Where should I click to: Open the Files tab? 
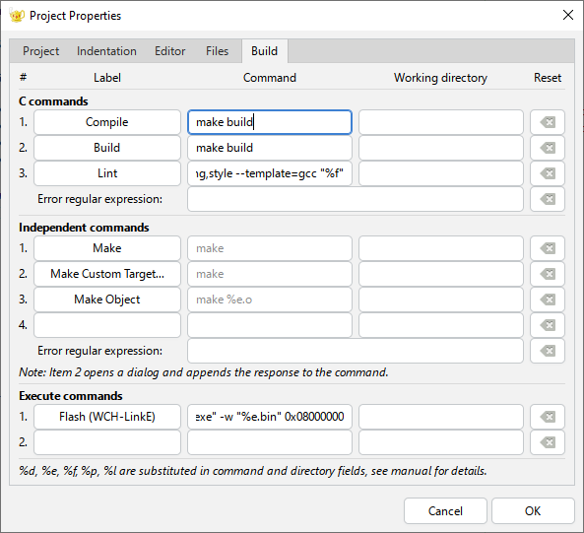tap(217, 51)
